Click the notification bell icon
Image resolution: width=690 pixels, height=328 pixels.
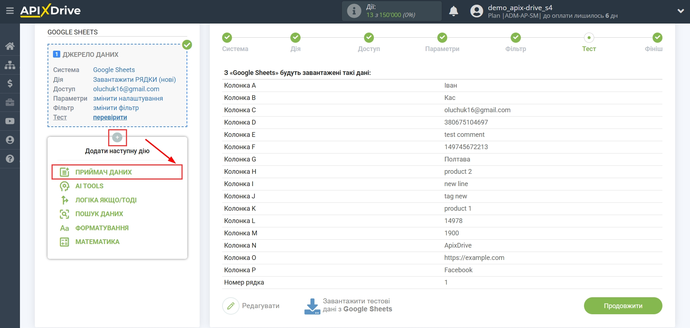point(453,11)
